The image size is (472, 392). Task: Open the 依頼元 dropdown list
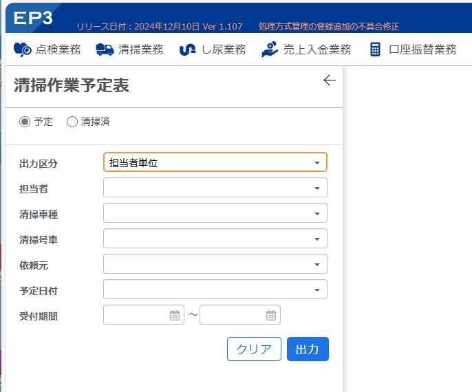pyautogui.click(x=215, y=264)
